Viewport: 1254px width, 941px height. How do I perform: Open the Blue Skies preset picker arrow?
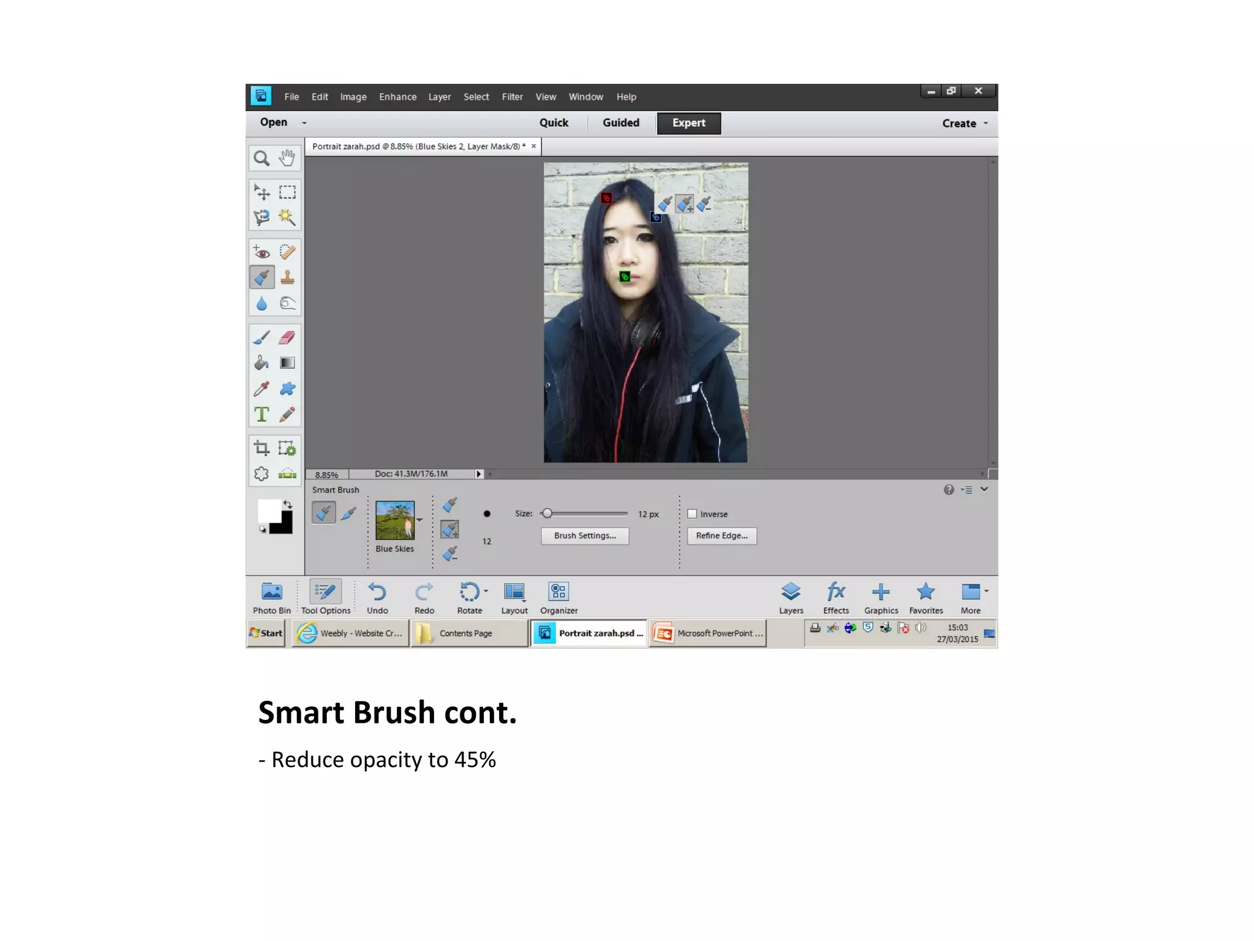click(419, 520)
